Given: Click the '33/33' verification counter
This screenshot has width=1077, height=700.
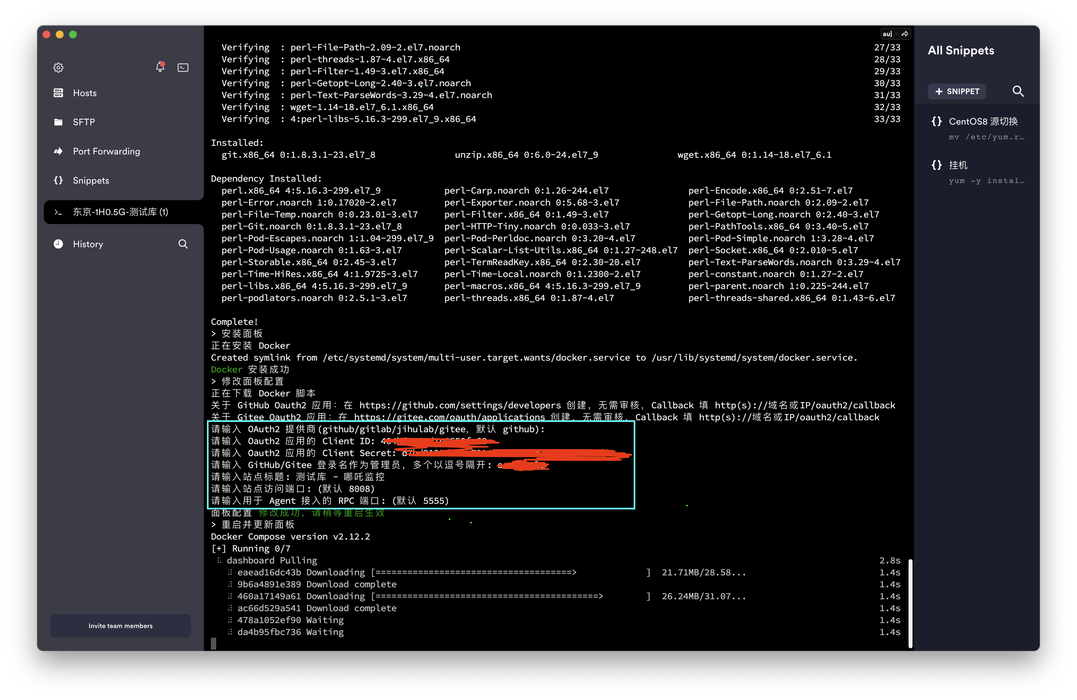Looking at the screenshot, I should (887, 119).
